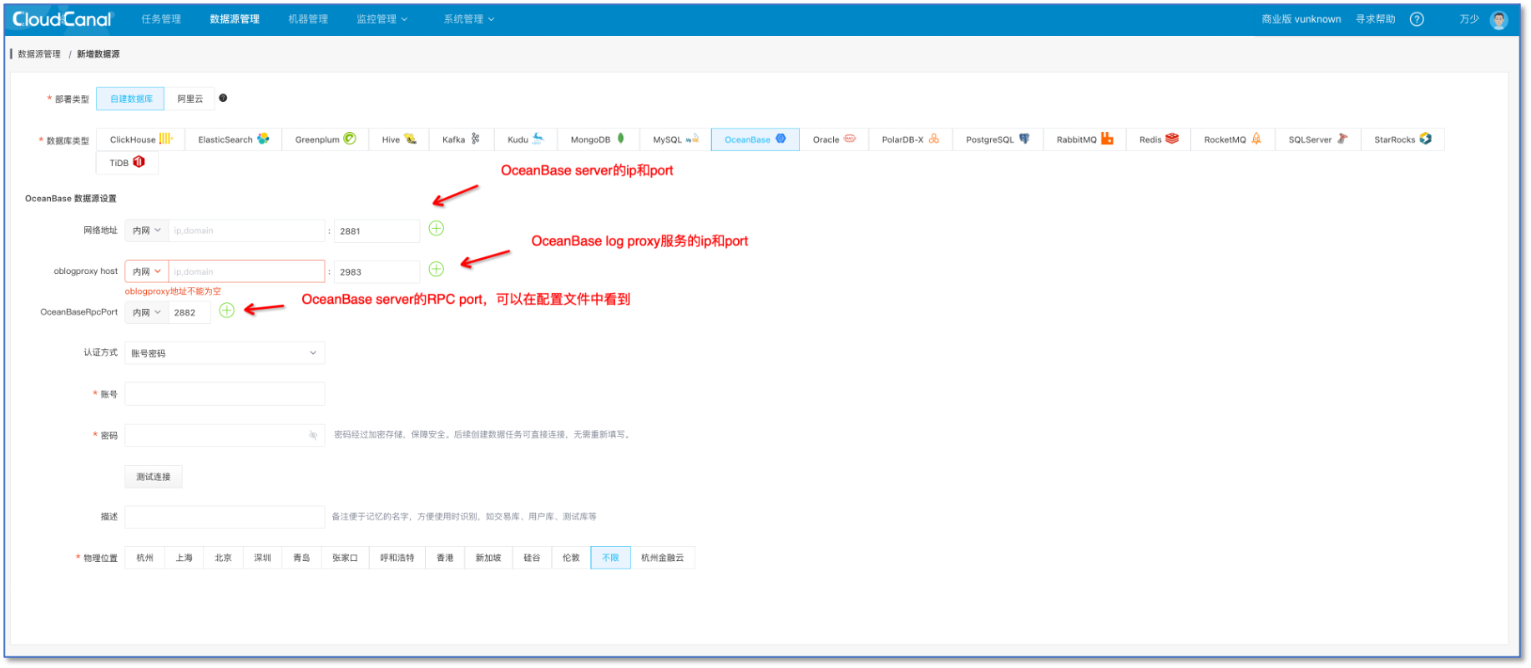The image size is (1531, 668).
Task: Add another OceanBaseRpcPort with plus icon
Action: [x=227, y=311]
